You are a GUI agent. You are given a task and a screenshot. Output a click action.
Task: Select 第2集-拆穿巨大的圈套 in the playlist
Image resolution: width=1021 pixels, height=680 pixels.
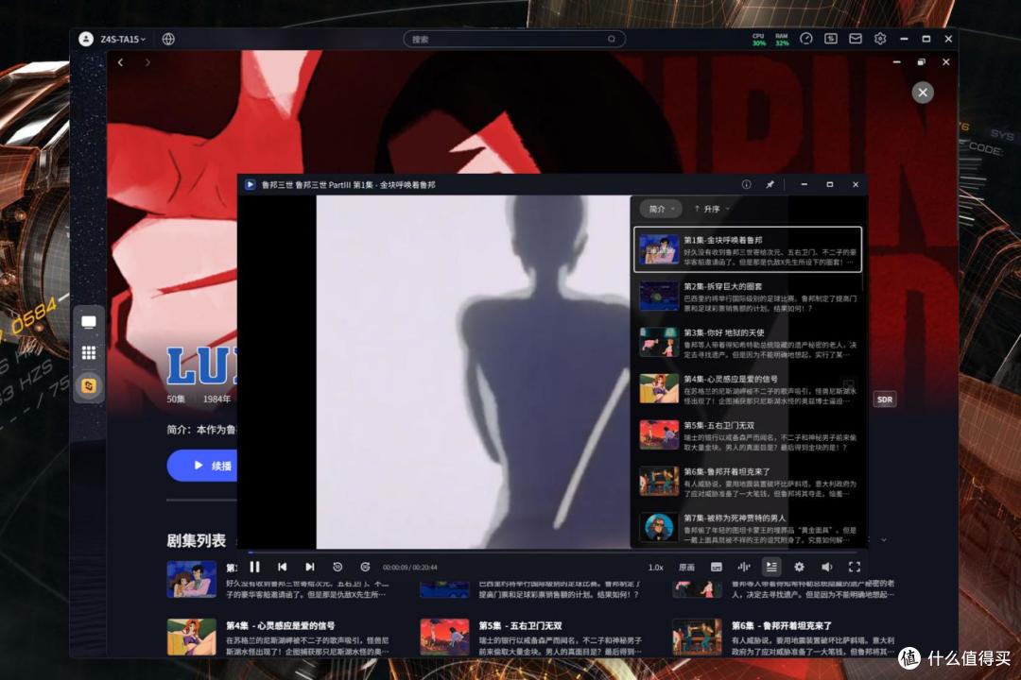(748, 297)
